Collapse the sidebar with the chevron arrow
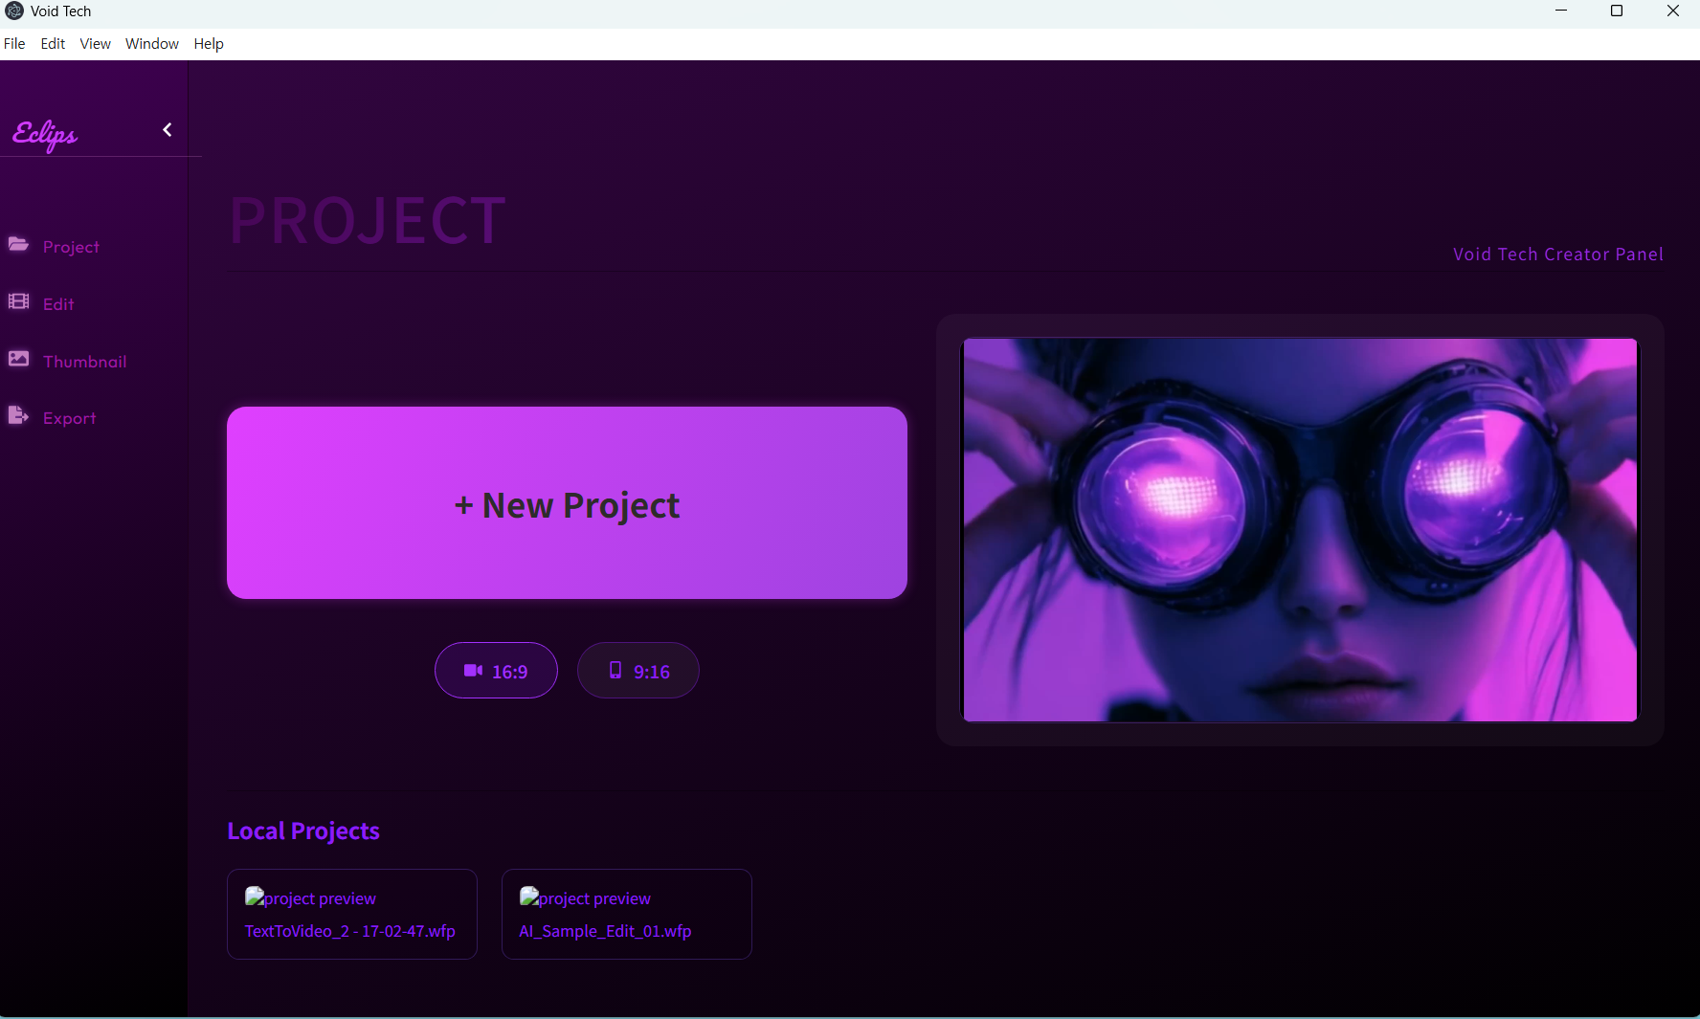The height and width of the screenshot is (1019, 1700). (168, 130)
